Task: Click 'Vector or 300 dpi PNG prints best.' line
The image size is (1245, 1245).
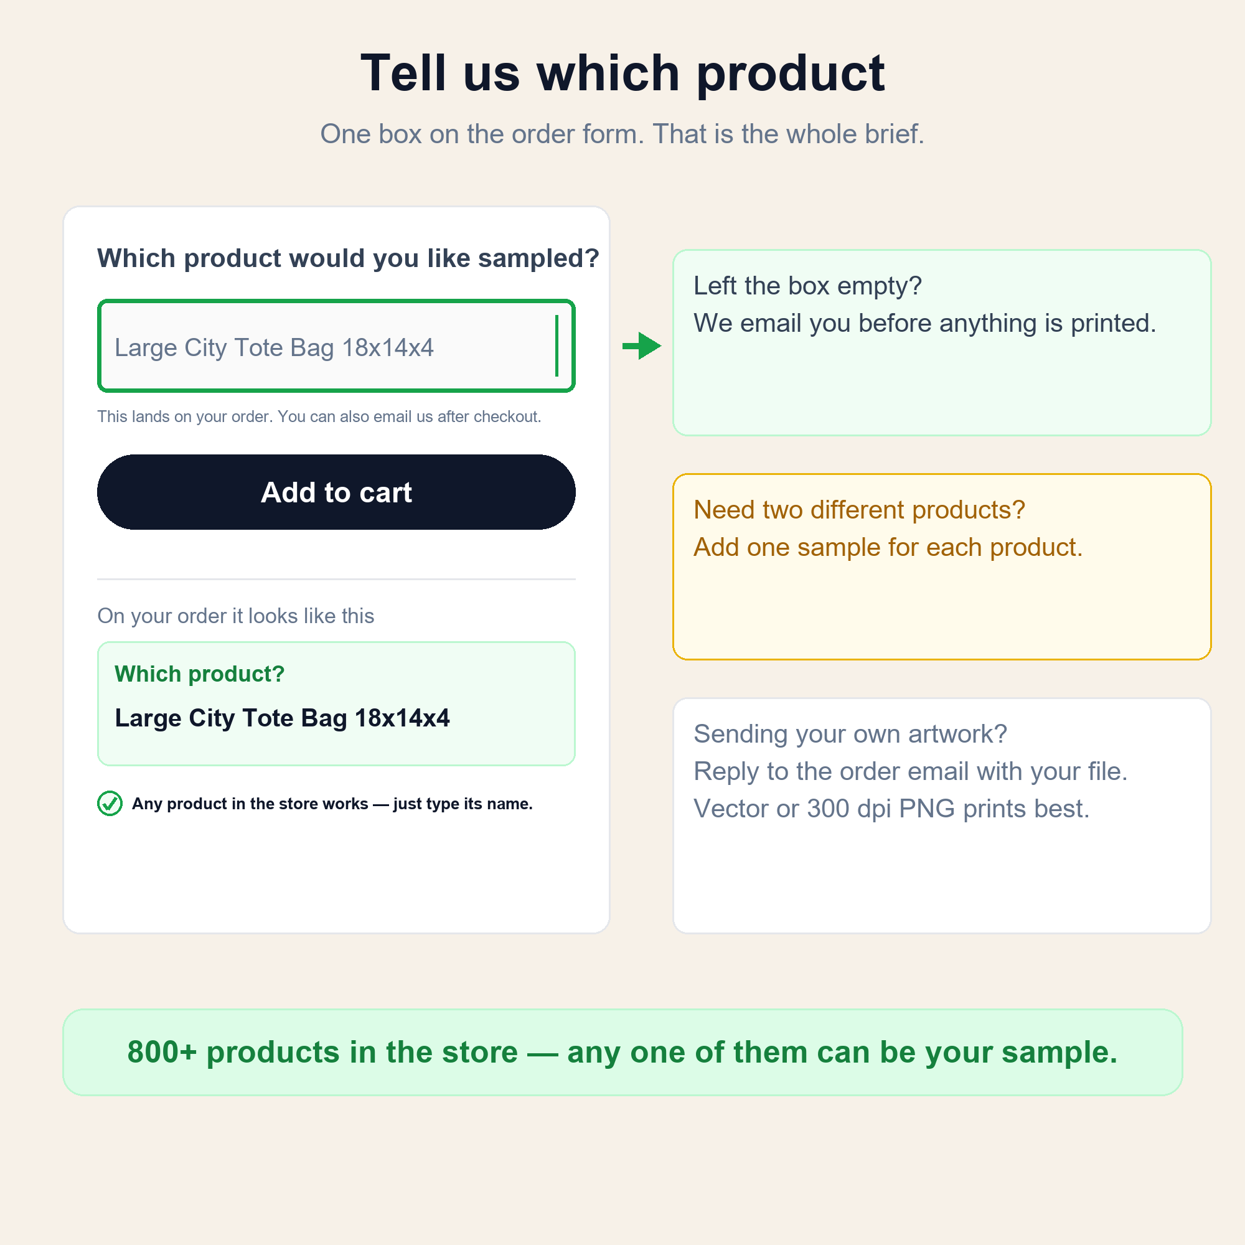Action: click(891, 808)
